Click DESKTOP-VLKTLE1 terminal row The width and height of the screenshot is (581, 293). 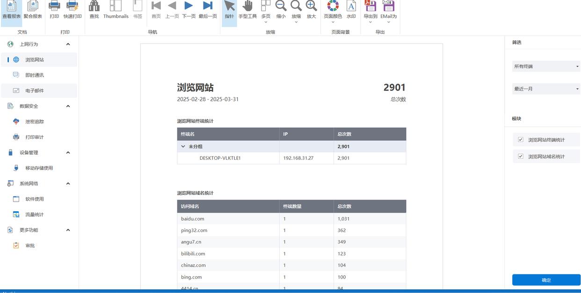291,158
